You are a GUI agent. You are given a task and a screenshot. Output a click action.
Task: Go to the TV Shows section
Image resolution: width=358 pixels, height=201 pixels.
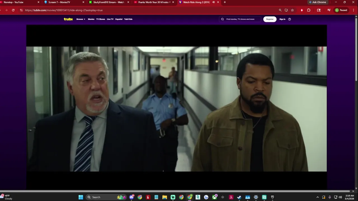click(100, 19)
